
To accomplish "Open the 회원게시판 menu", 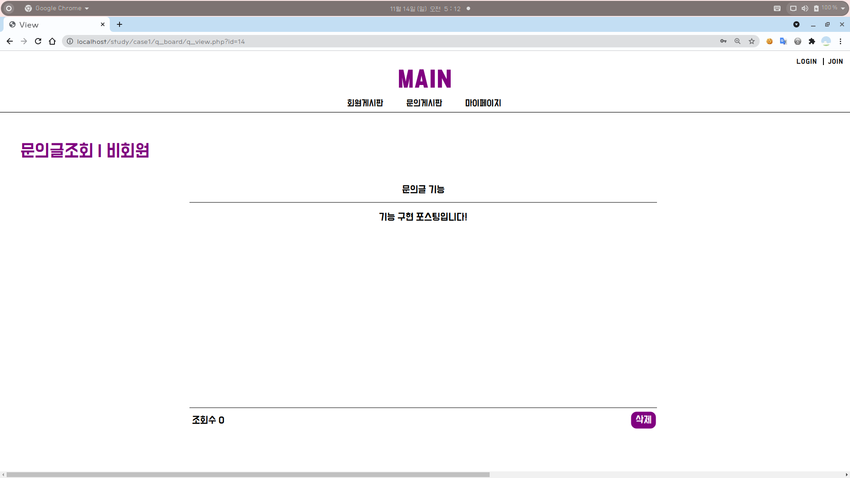I will click(365, 103).
